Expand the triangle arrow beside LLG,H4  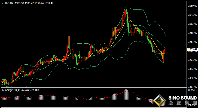pyautogui.click(x=3, y=3)
